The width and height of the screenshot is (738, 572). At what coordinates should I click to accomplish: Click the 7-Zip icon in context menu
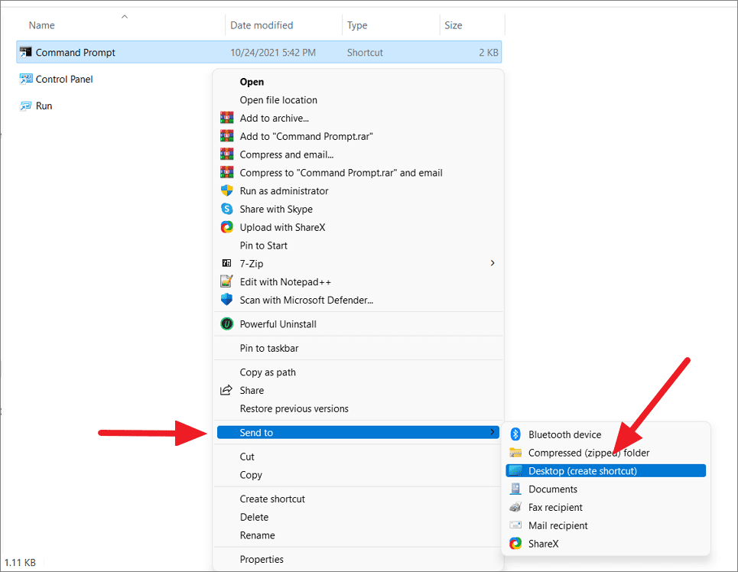226,263
